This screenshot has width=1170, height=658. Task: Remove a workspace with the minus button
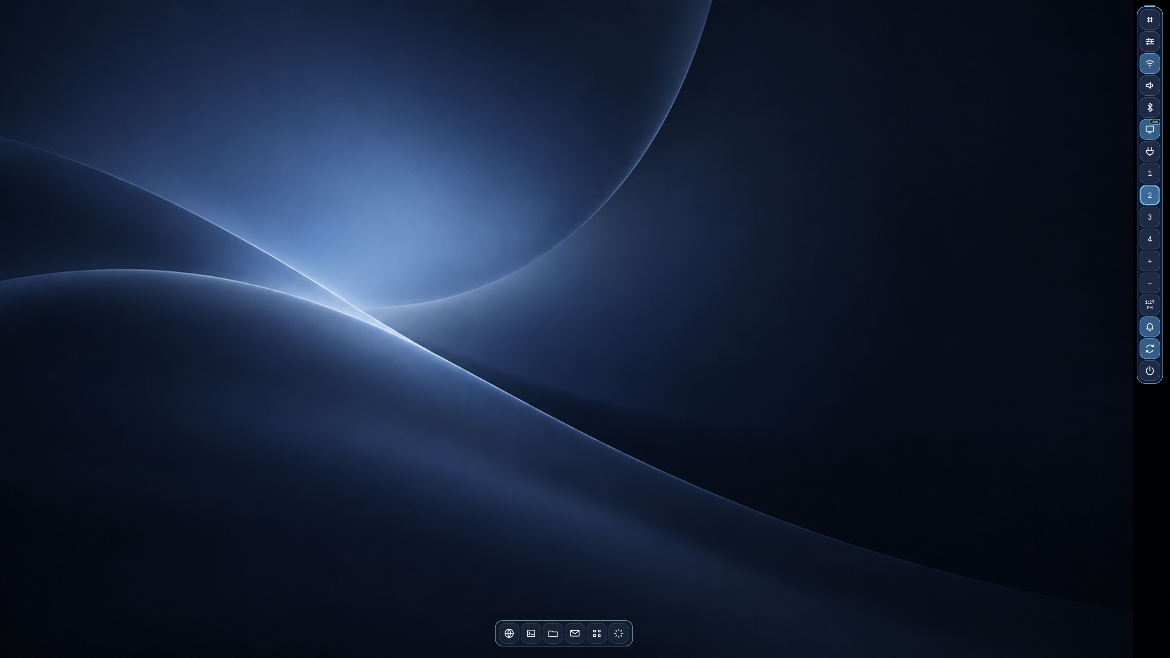1150,283
